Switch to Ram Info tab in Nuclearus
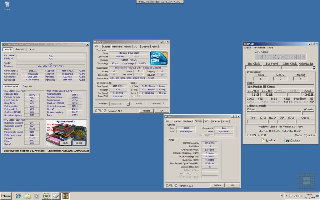 (20, 49)
